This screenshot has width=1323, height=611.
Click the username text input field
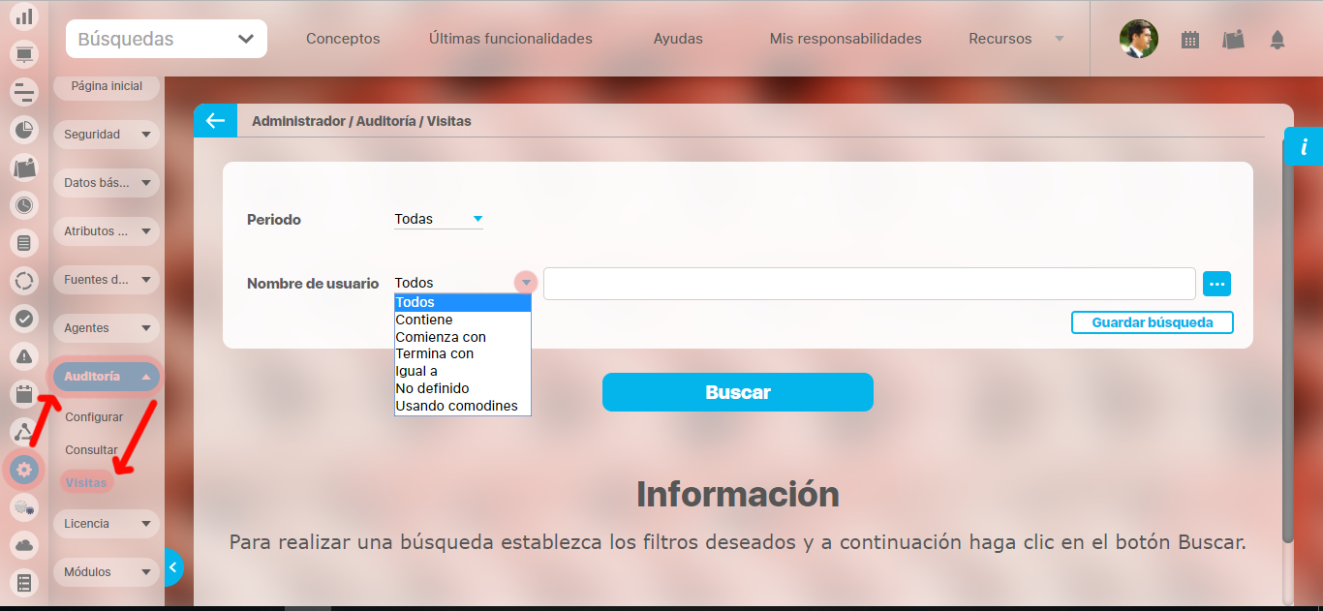[869, 284]
